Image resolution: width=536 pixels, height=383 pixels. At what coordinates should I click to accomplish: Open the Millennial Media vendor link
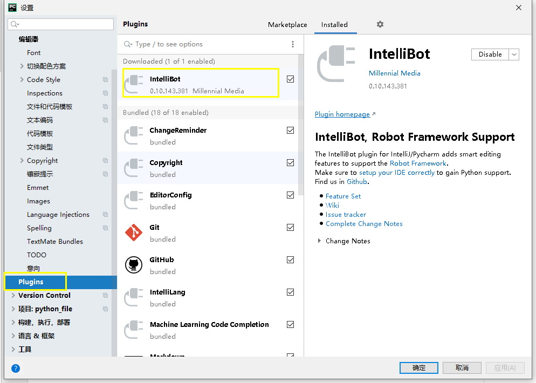(x=395, y=73)
